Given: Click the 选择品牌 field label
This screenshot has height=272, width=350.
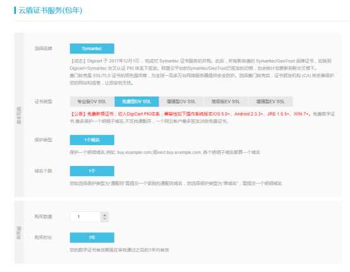Looking at the screenshot, I should tap(44, 49).
